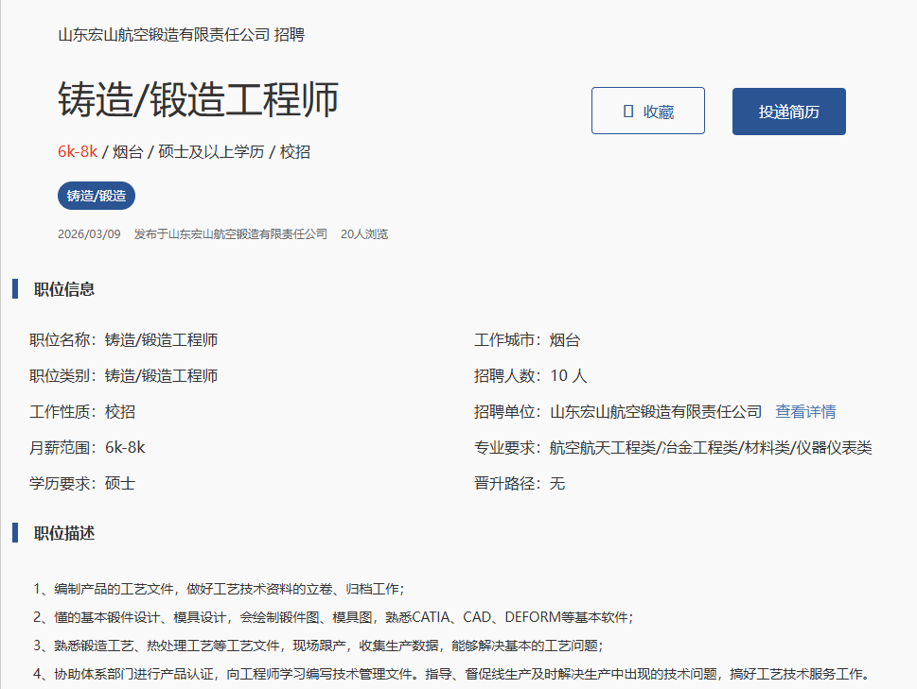Viewport: 917px width, 689px height.
Task: Click the bookmark icon inside the 收藏 button
Action: point(628,112)
